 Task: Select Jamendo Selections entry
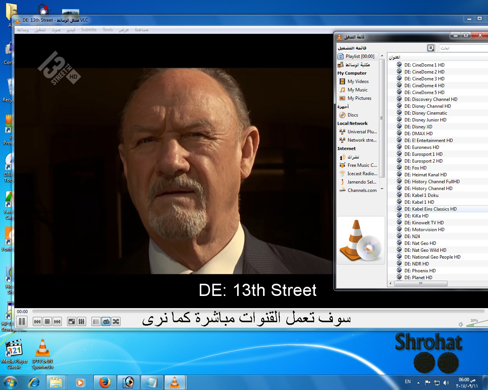[358, 182]
